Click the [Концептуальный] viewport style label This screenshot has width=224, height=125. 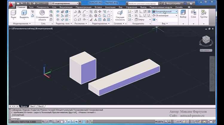click(x=44, y=29)
